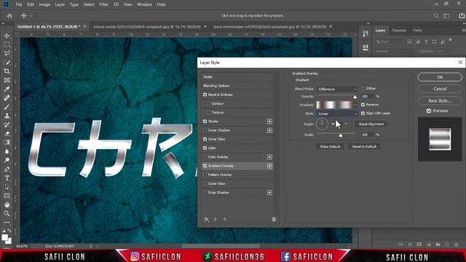Image resolution: width=466 pixels, height=262 pixels.
Task: Toggle the Bevel & Emboss checkbox
Action: (205, 95)
